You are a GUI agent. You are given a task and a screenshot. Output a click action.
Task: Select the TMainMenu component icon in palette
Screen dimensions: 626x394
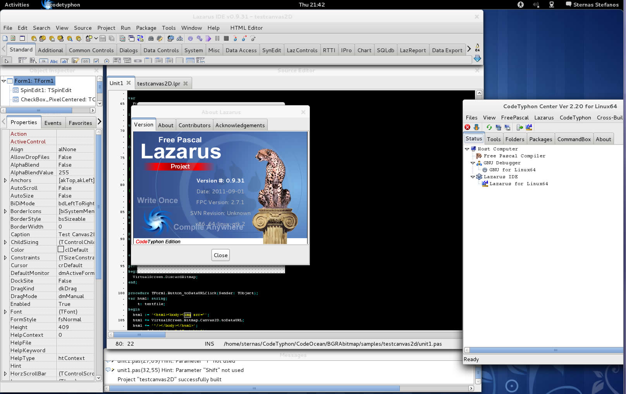click(x=22, y=61)
